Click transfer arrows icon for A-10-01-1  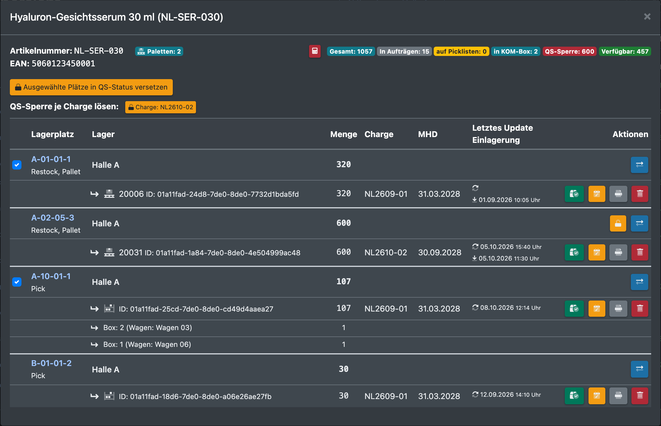(x=639, y=282)
